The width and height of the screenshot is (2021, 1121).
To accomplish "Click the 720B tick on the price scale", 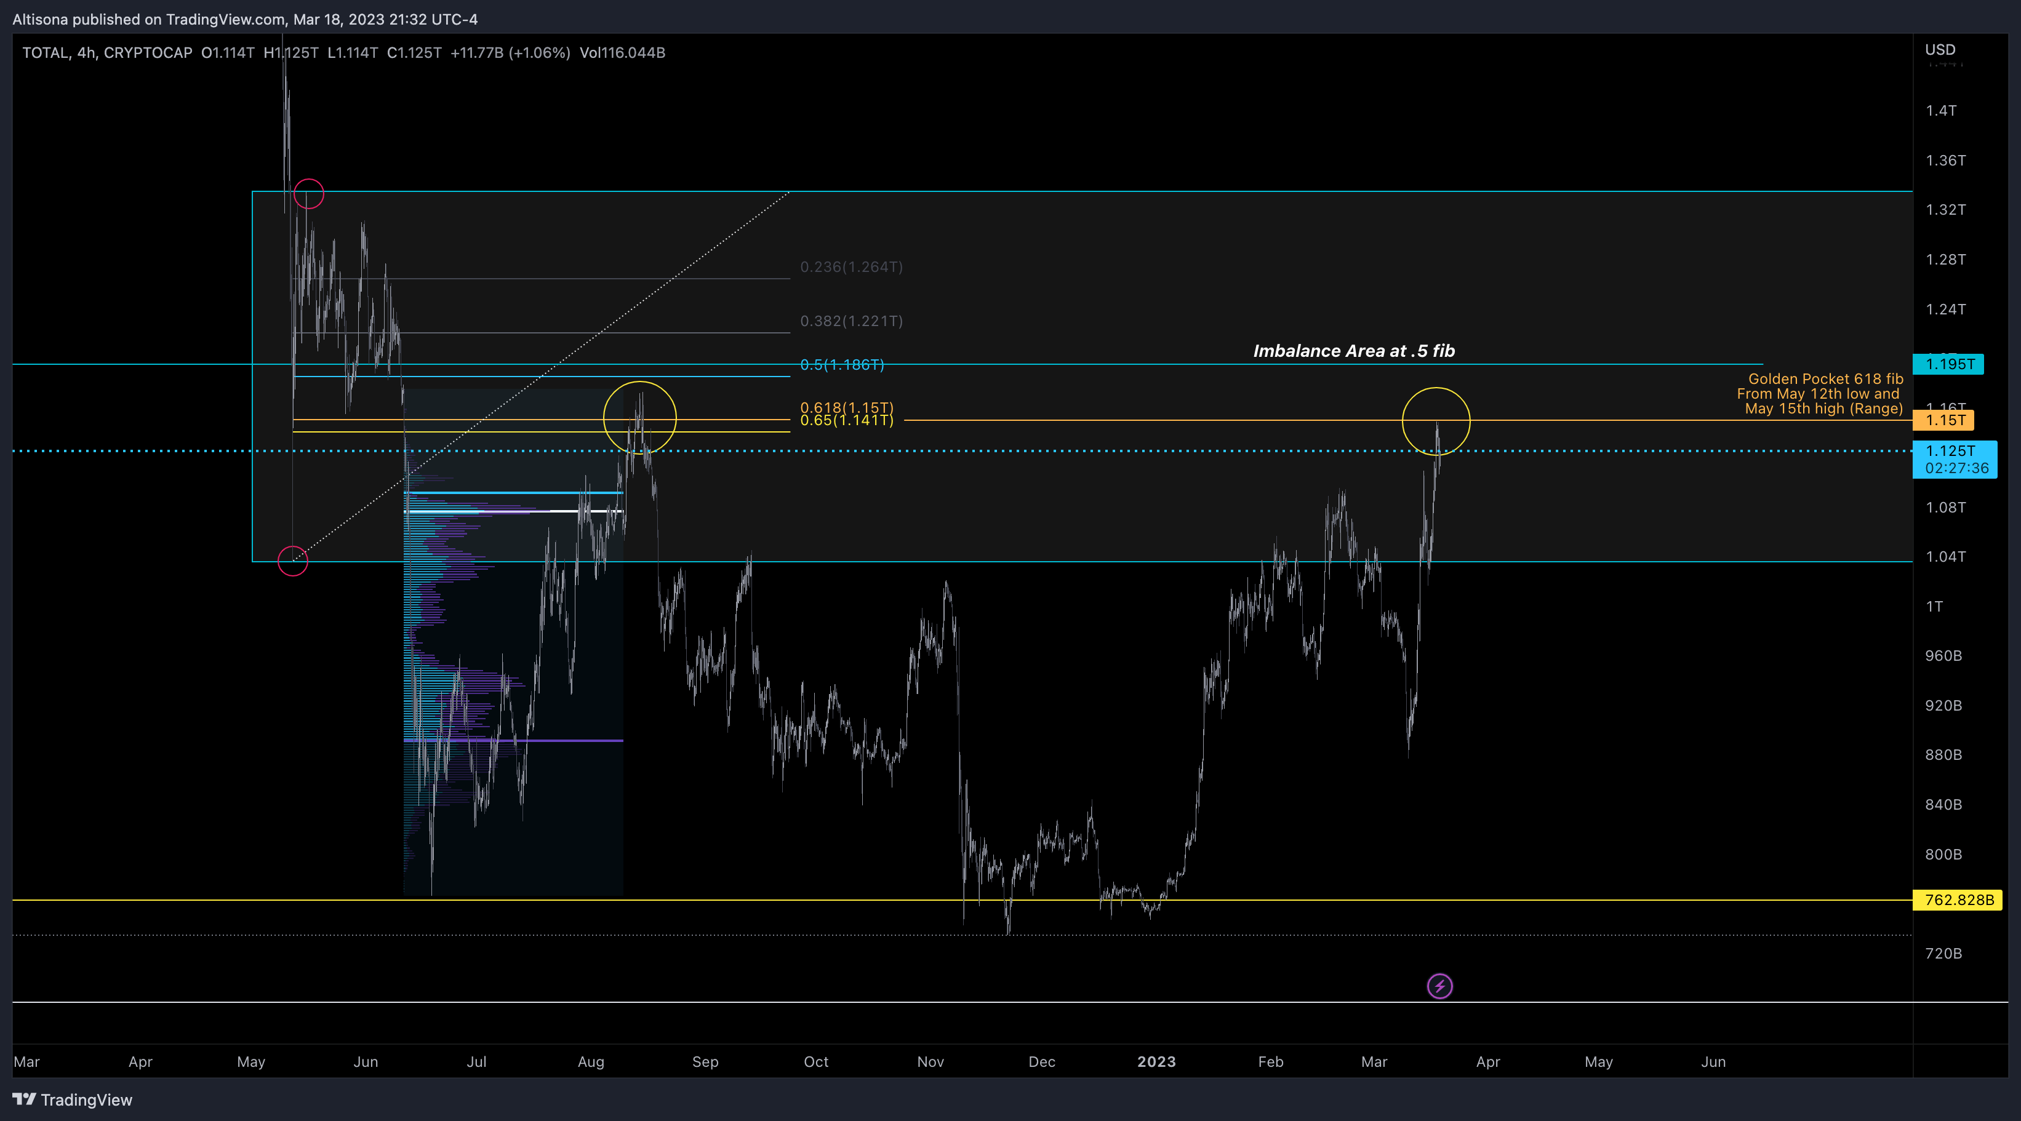I will 1943,953.
